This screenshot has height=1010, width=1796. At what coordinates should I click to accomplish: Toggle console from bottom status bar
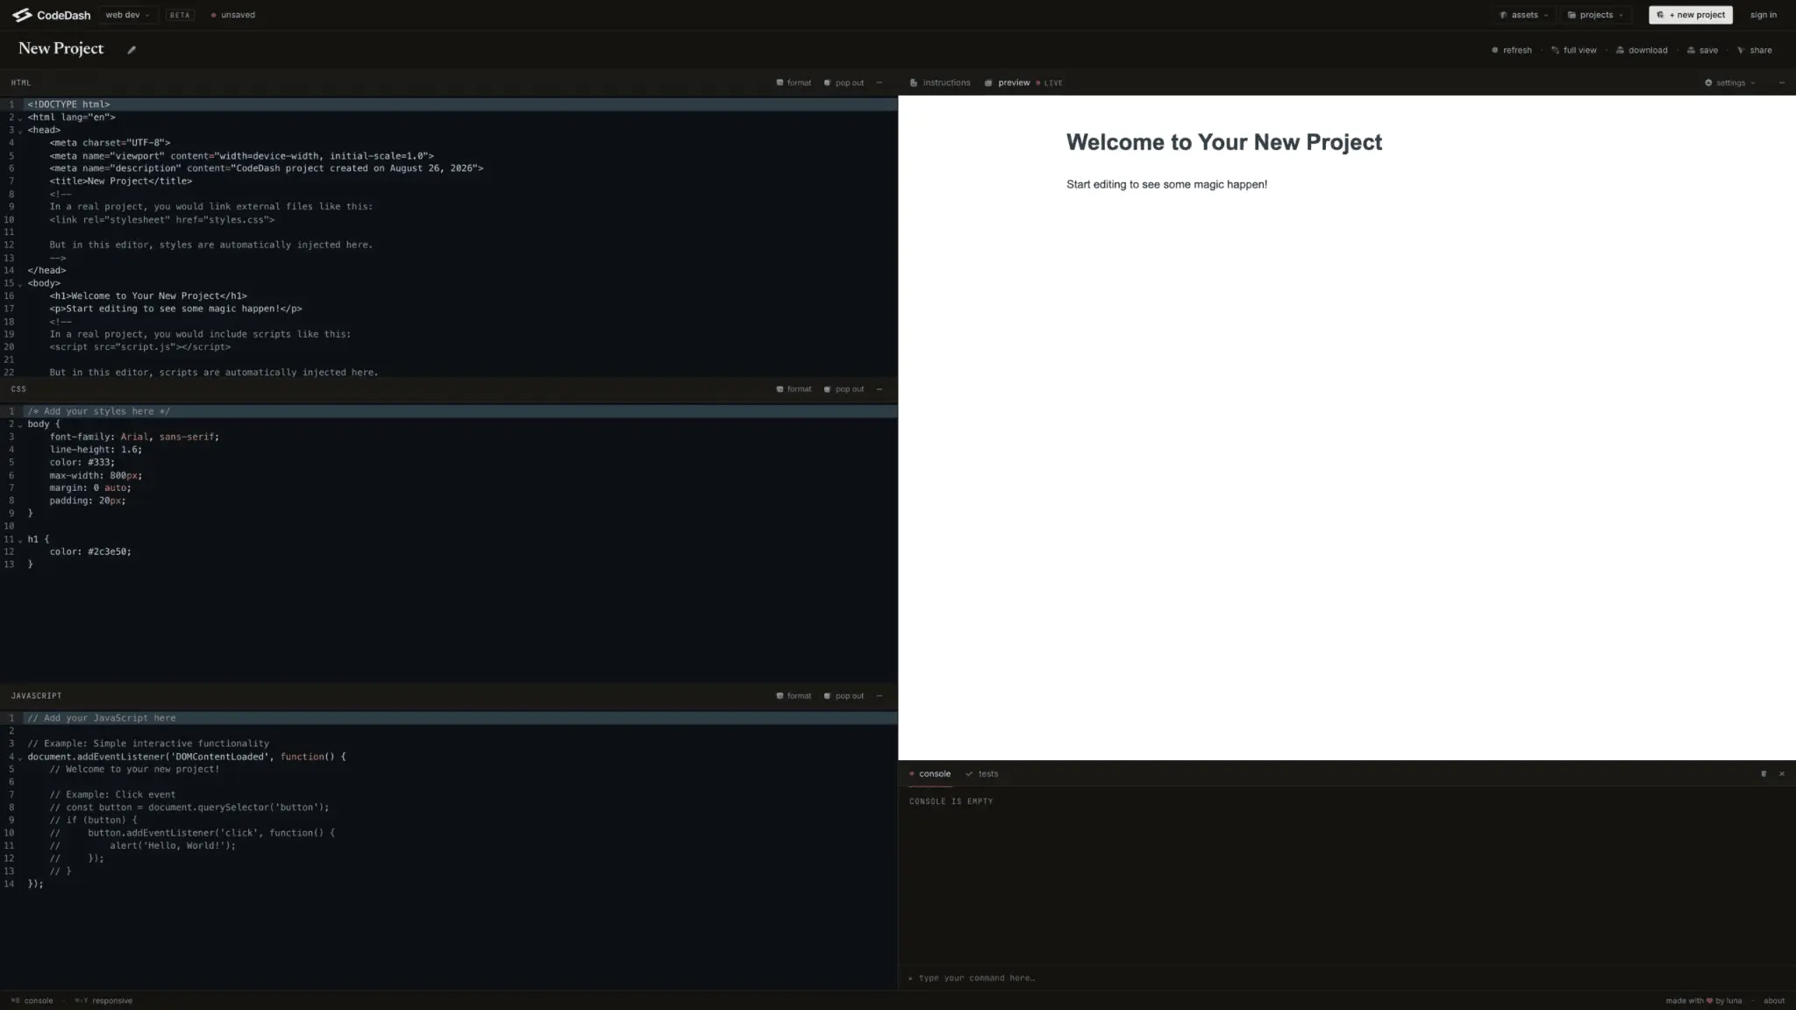(x=32, y=1001)
